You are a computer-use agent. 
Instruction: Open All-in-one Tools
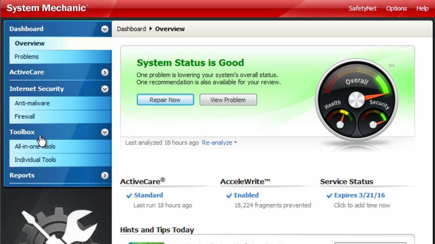tap(60, 146)
